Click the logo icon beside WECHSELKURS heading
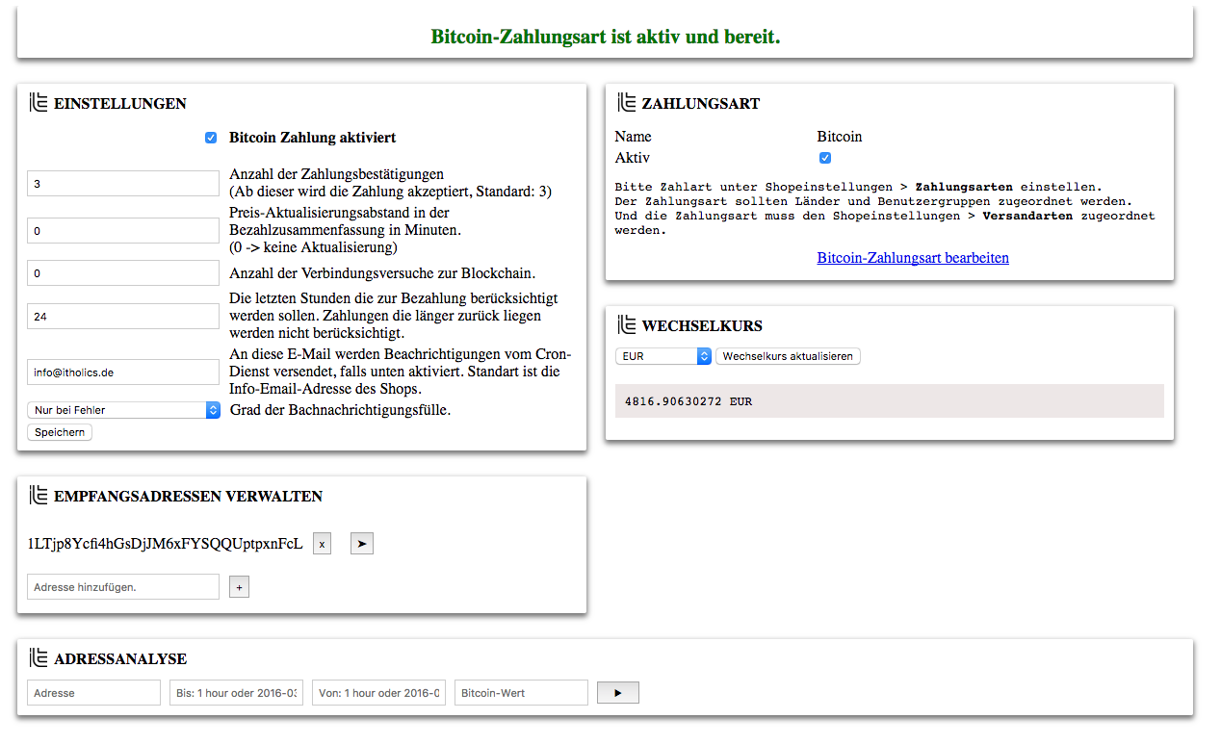Screen dimensions: 1221x745 626,325
